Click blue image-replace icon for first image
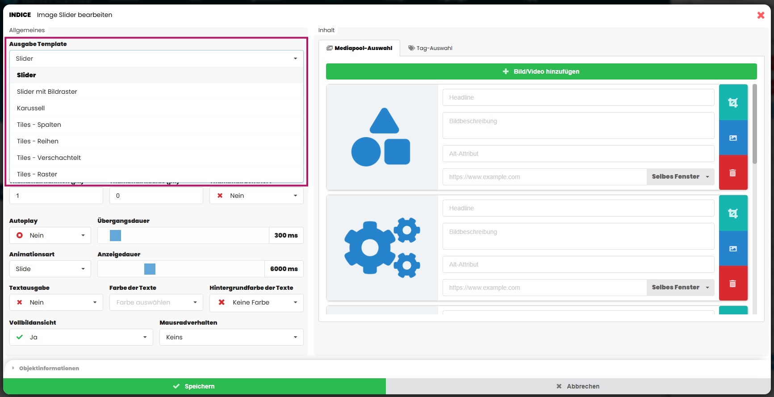774x397 pixels. tap(733, 138)
